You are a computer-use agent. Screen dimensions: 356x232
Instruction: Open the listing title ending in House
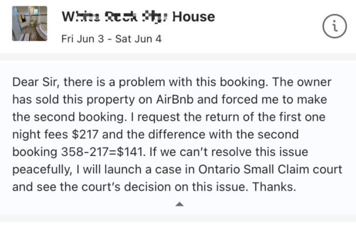(138, 17)
